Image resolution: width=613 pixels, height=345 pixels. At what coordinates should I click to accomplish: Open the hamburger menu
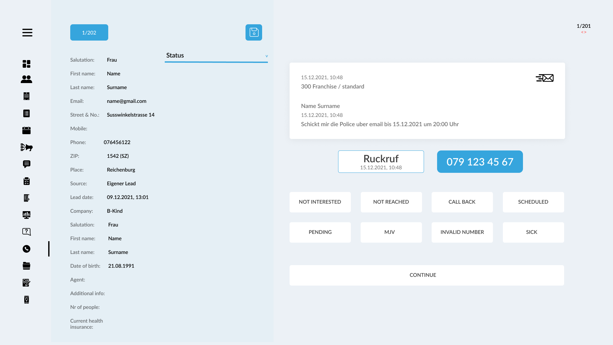coord(27,33)
